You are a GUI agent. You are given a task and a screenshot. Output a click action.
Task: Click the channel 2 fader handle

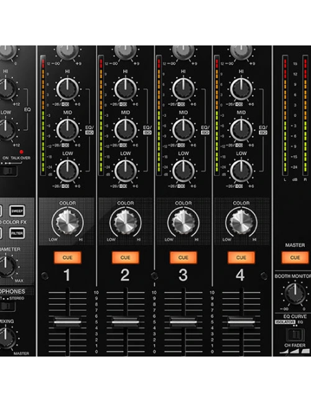pyautogui.click(x=125, y=321)
